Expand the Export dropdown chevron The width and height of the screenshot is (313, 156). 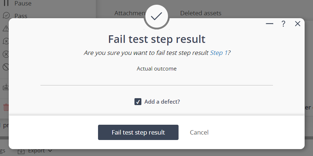pyautogui.click(x=50, y=151)
